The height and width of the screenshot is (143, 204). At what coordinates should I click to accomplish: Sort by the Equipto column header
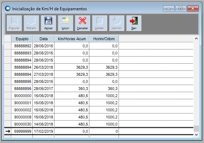point(22,39)
